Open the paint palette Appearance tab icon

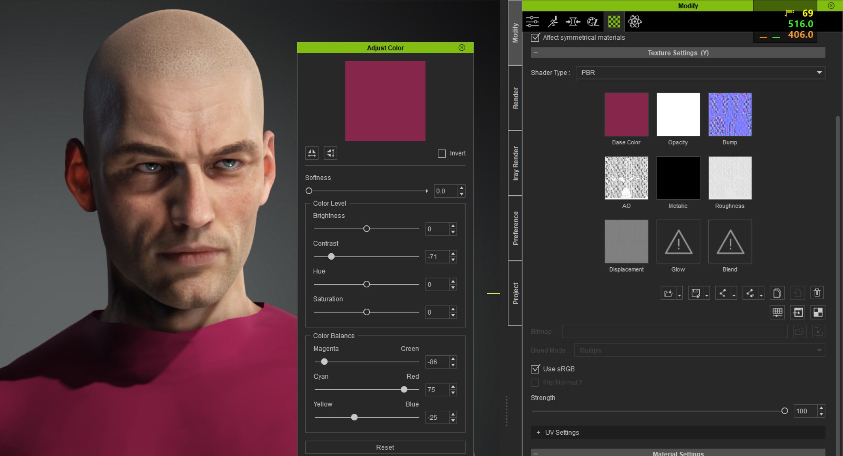pos(593,21)
